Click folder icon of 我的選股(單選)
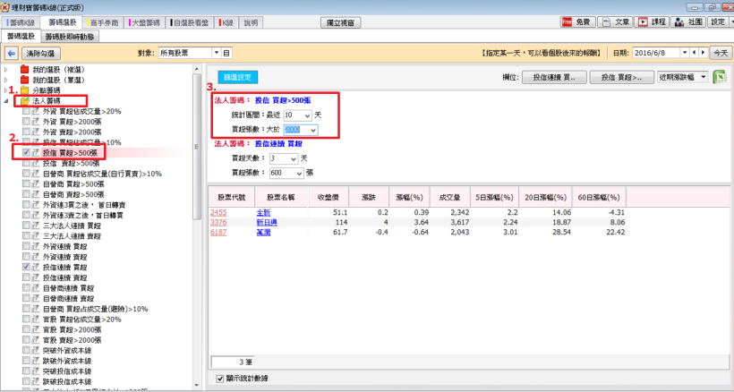Screen dimensions: 734x392 point(25,80)
